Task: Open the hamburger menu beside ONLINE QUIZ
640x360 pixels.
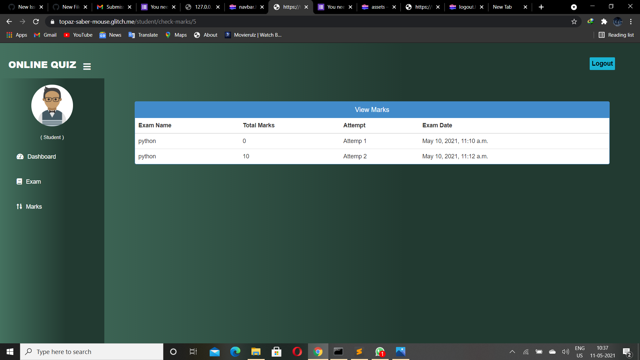Action: 87,66
